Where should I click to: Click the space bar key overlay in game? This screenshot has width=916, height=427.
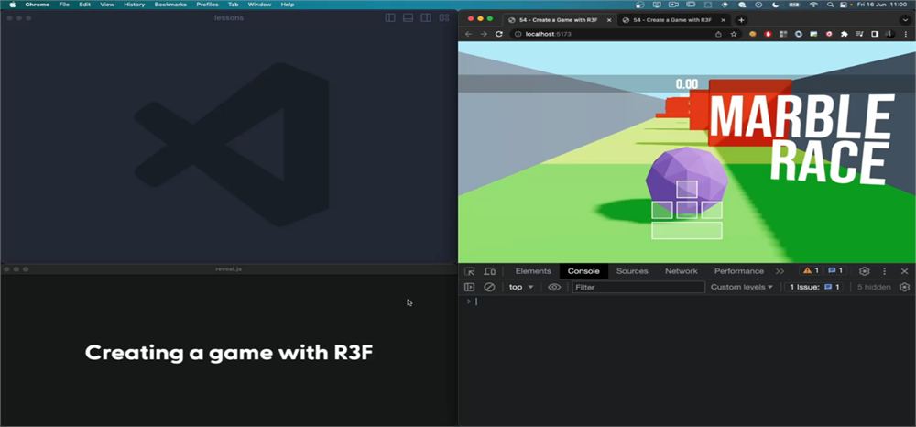click(687, 231)
